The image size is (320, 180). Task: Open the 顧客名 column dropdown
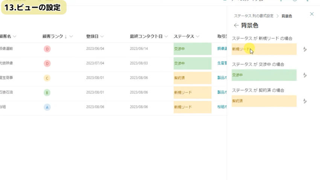click(15, 37)
